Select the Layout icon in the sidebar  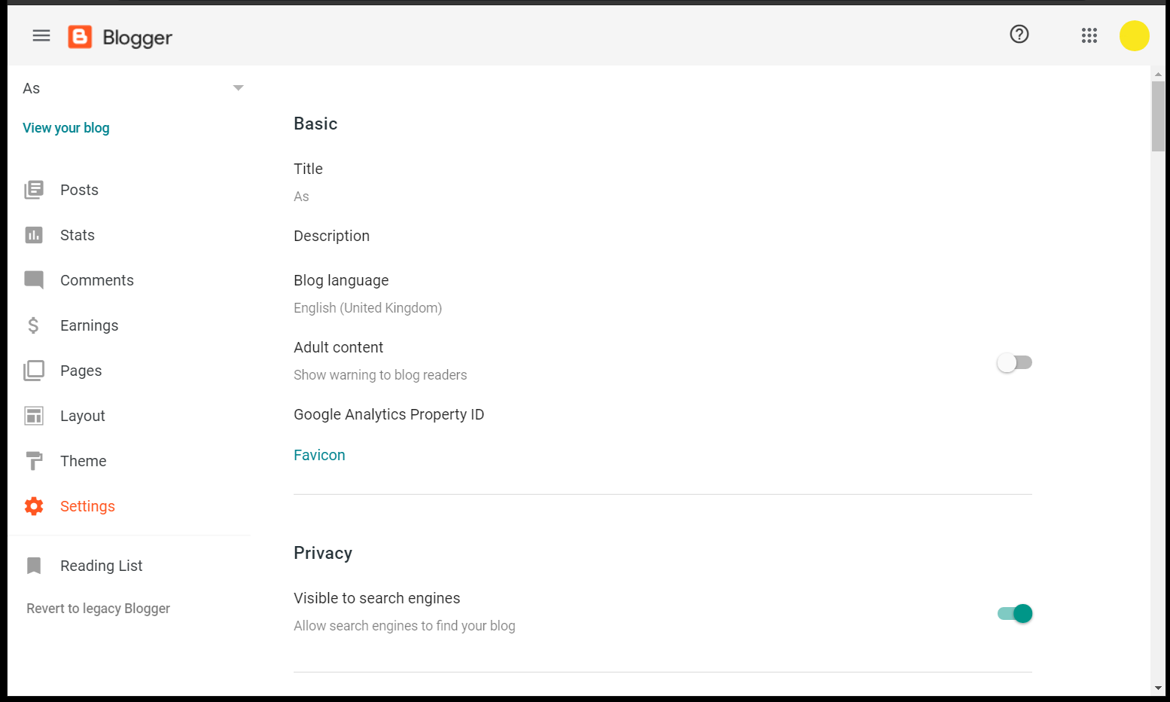(34, 415)
